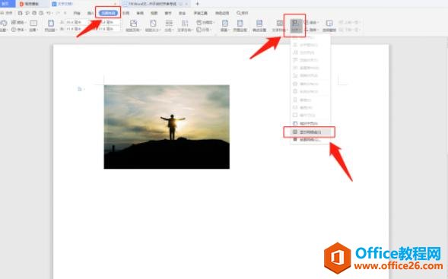Toggle the Show Gridlines menu option
The image size is (448, 279).
click(310, 132)
